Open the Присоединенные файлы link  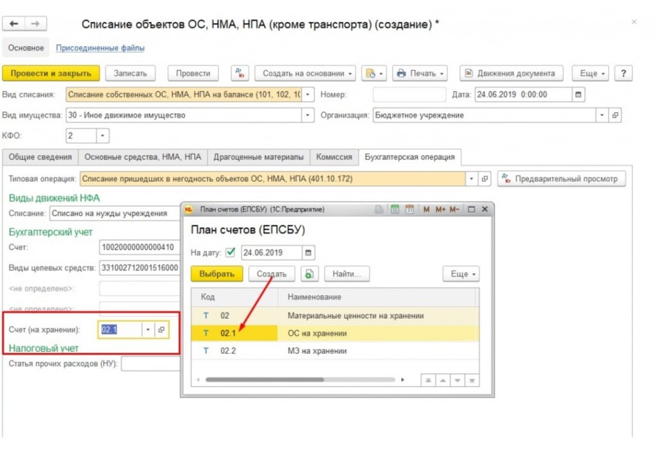[100, 48]
